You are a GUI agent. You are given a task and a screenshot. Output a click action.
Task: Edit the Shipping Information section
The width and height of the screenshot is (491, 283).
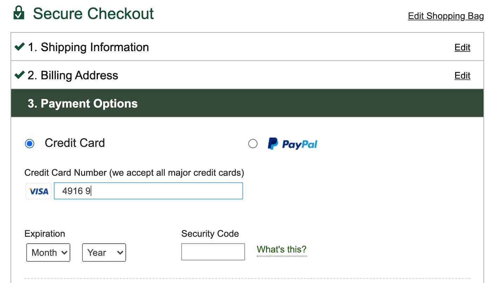coord(462,47)
